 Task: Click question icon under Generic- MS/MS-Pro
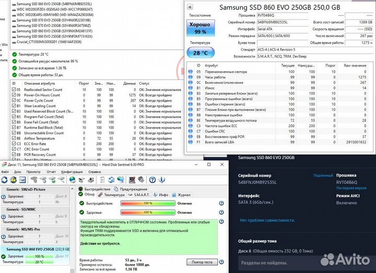coord(3,237)
